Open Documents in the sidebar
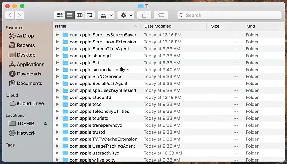Image resolution: width=287 pixels, height=164 pixels. tap(26, 83)
